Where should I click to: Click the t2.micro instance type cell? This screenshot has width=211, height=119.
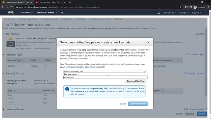[11, 66]
